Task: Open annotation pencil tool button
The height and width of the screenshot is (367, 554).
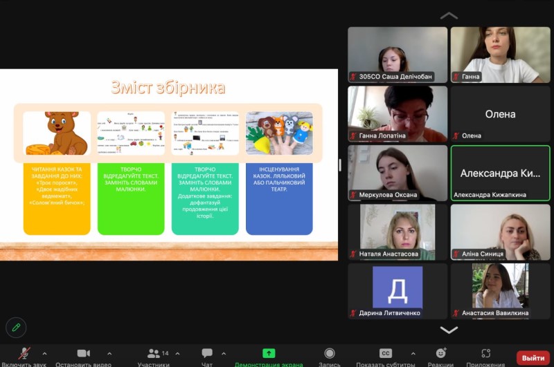Action: [x=16, y=328]
